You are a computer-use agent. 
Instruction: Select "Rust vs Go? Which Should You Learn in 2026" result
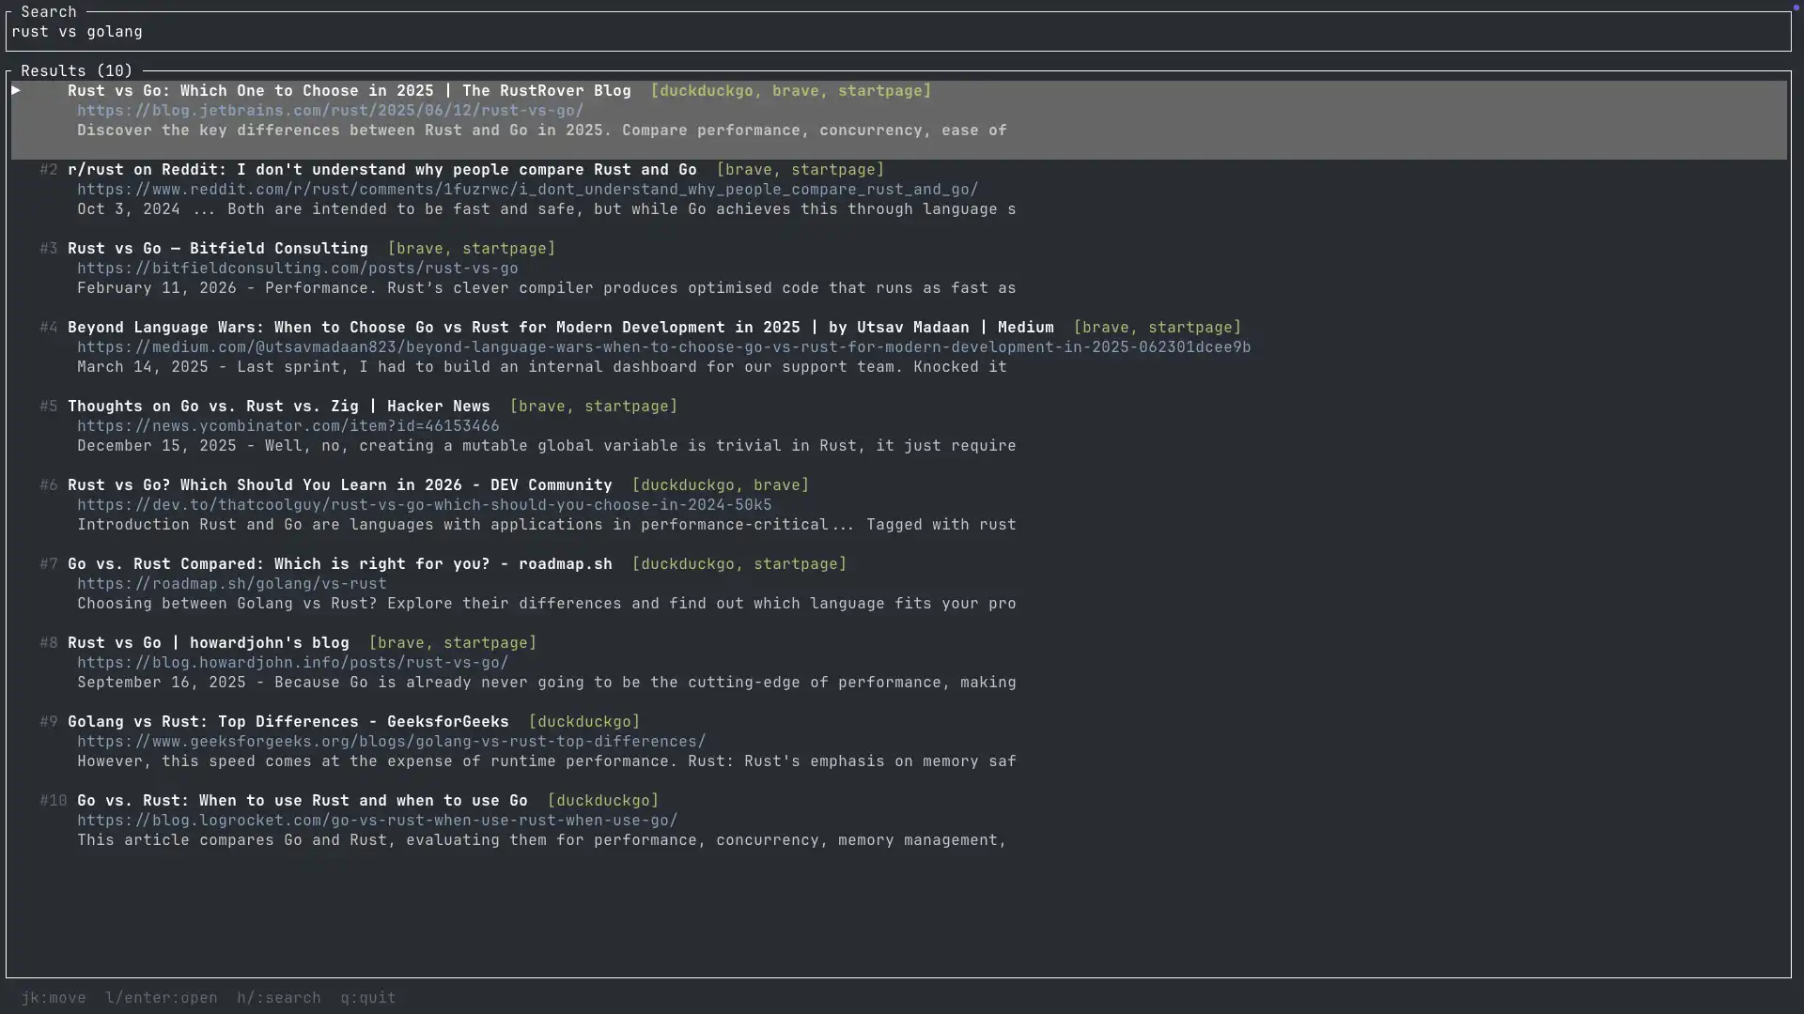point(340,485)
